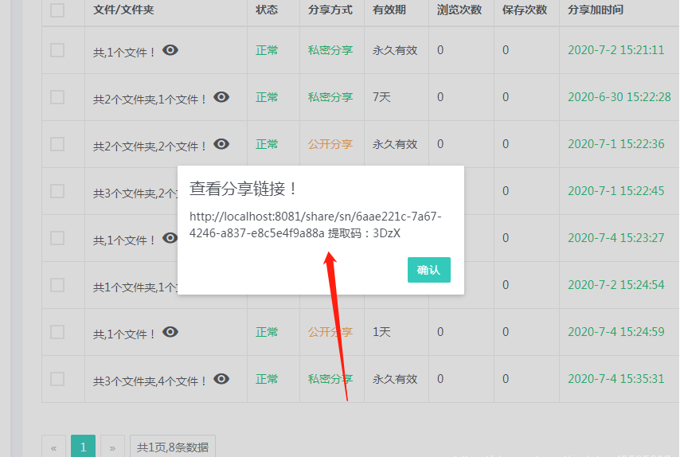Click 永久有效 in the 15:35:31 row
The width and height of the screenshot is (680, 457).
(x=395, y=379)
